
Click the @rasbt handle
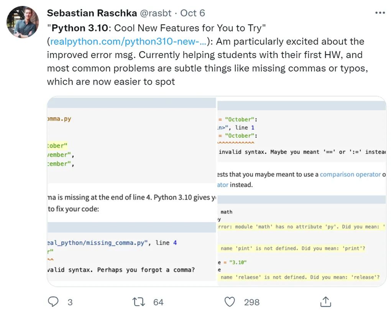[156, 13]
